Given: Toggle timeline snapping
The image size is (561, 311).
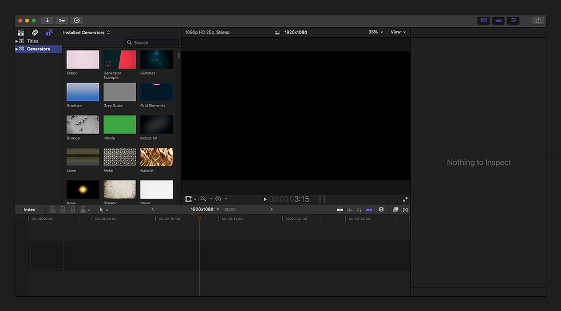Looking at the screenshot, I should click(x=369, y=210).
